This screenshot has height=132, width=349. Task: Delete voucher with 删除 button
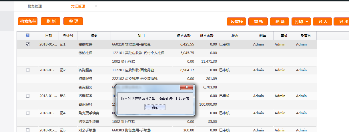tap(280, 21)
